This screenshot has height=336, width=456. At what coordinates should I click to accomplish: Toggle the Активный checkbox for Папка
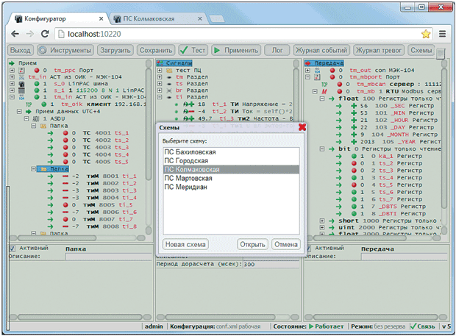point(13,249)
